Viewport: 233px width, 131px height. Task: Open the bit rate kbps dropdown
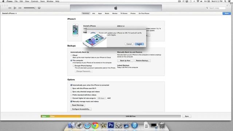coord(102,98)
